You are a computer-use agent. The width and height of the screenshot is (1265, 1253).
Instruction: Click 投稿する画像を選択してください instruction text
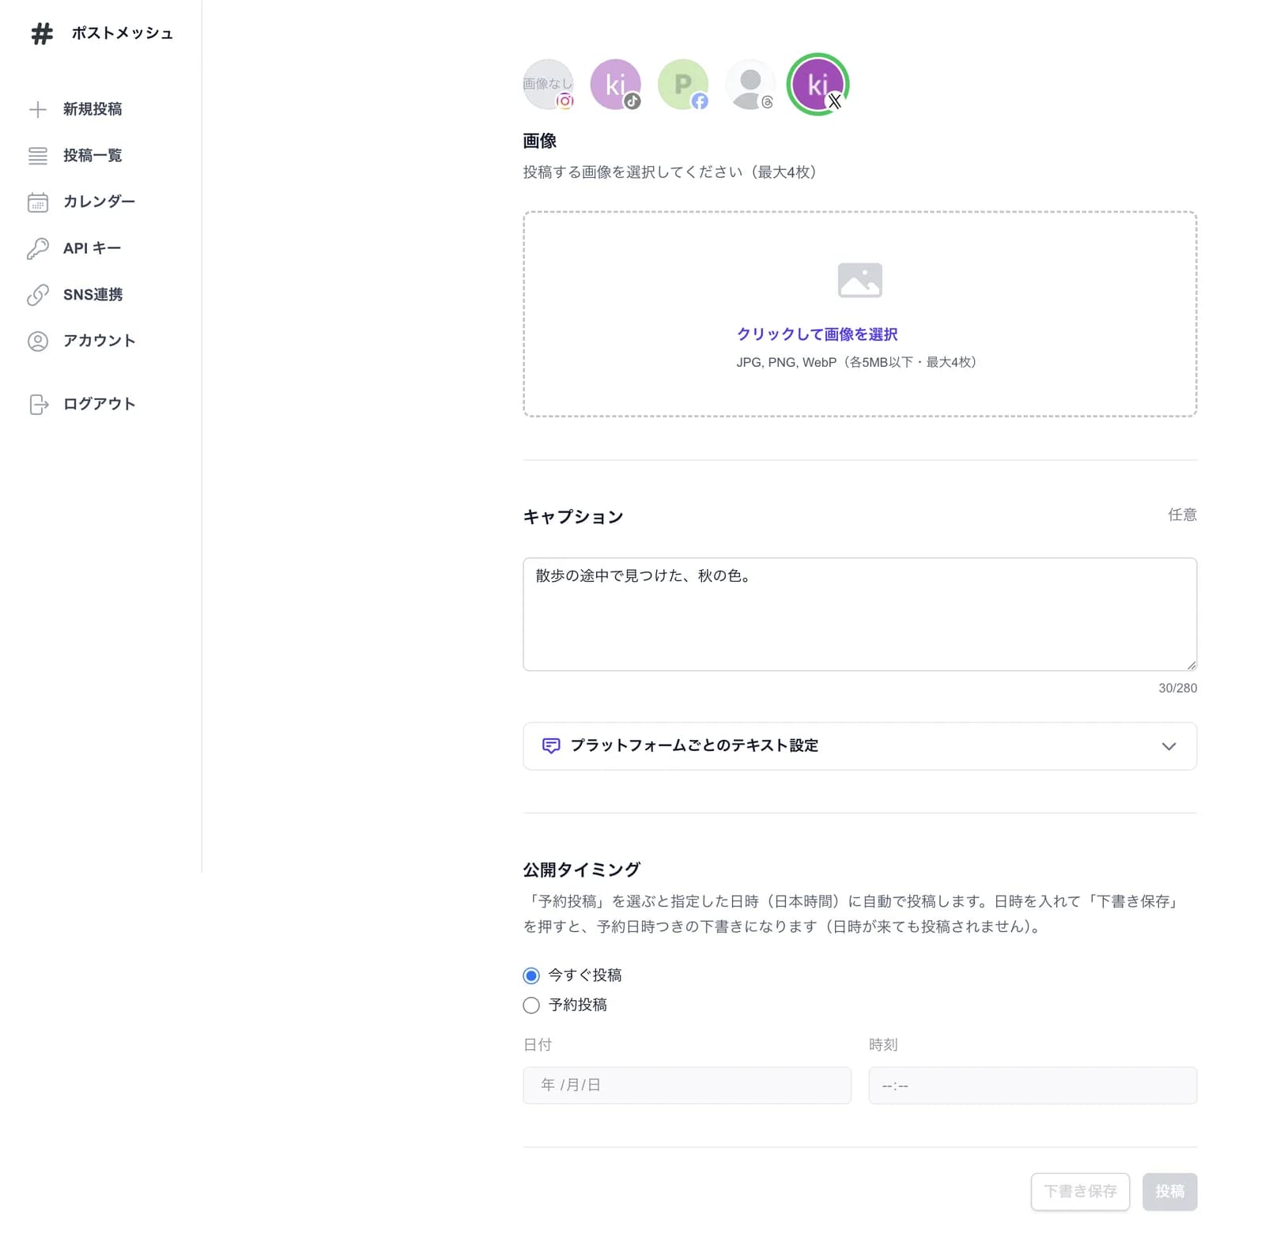[672, 172]
